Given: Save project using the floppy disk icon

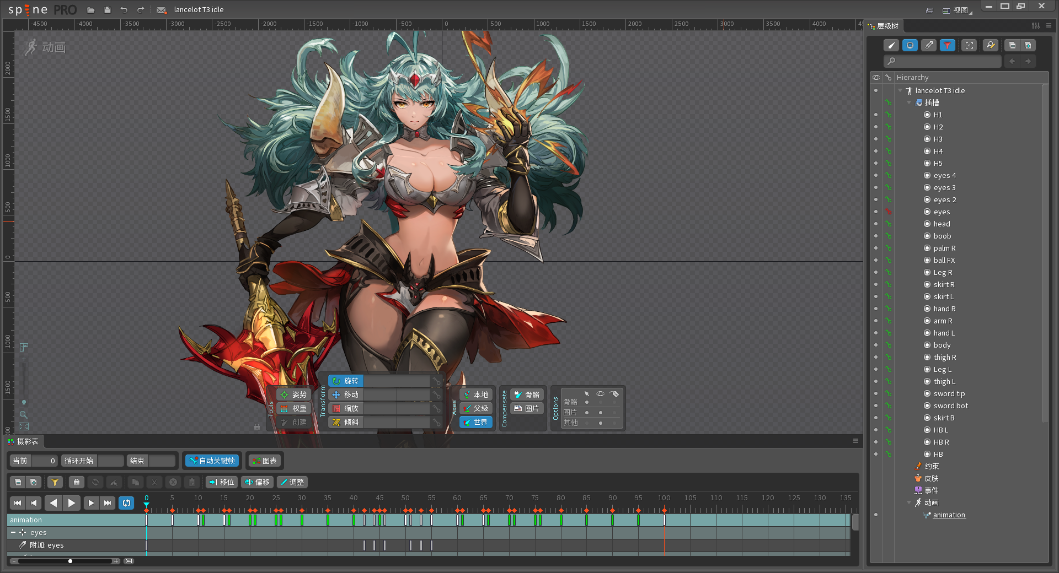Looking at the screenshot, I should pyautogui.click(x=108, y=10).
